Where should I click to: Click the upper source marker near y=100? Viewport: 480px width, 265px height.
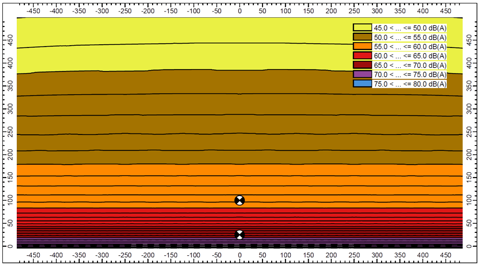[240, 200]
